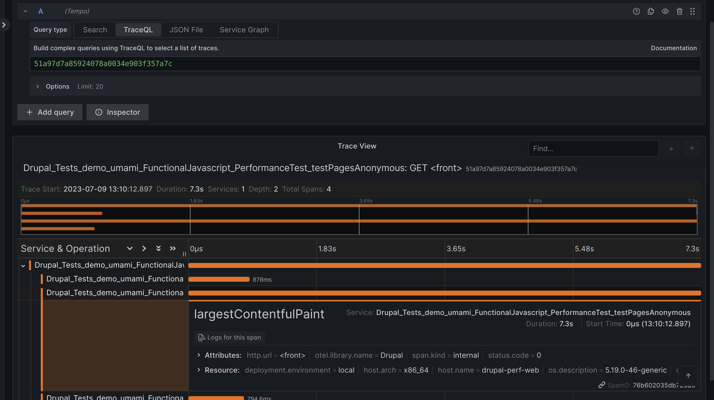Viewport: 714px width, 400px height.
Task: Duplicate query A icon
Action: pyautogui.click(x=651, y=11)
